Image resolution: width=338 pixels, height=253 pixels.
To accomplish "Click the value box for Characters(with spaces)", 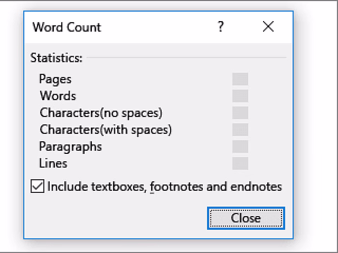I will (240, 130).
